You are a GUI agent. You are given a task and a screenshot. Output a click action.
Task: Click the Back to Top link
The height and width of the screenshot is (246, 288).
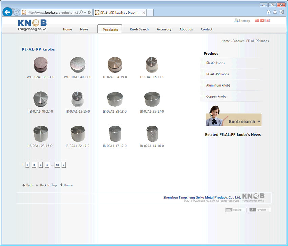(48, 185)
